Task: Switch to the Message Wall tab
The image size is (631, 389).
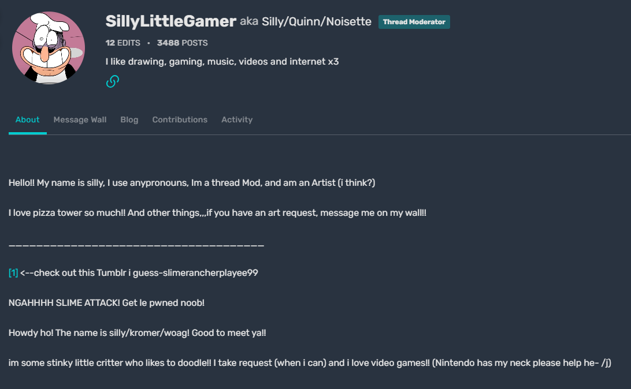Action: tap(80, 119)
